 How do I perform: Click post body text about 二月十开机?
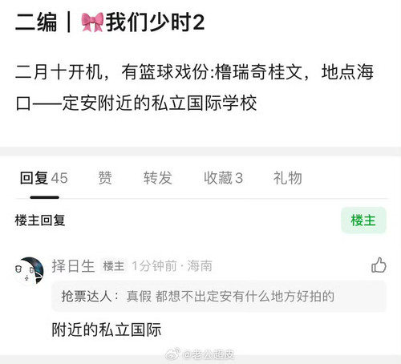click(x=194, y=87)
